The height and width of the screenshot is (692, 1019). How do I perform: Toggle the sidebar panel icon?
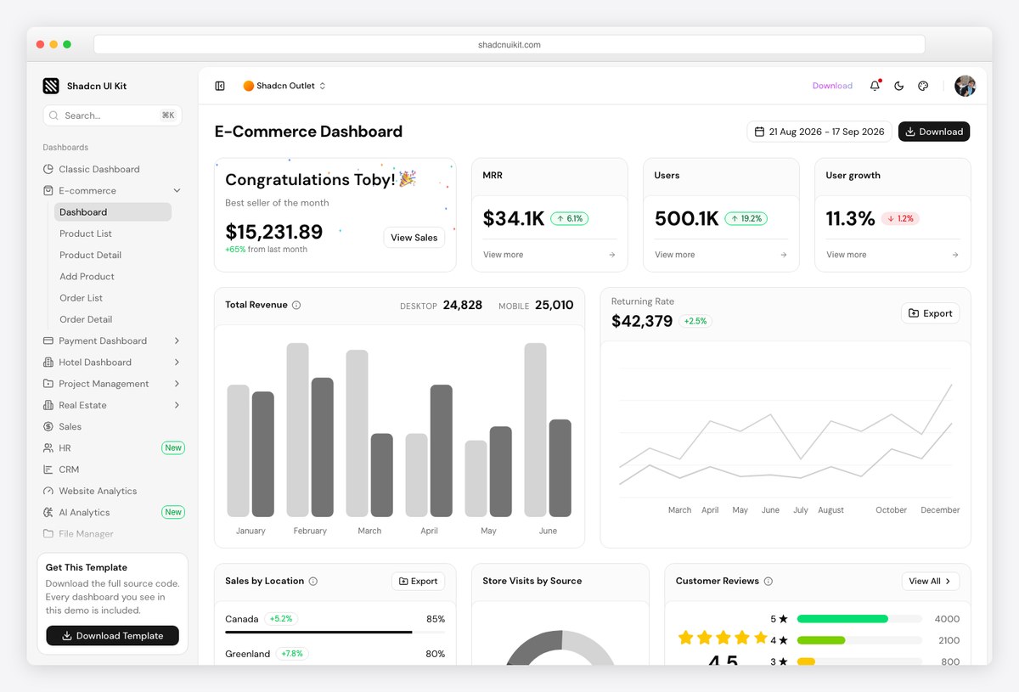pyautogui.click(x=220, y=86)
